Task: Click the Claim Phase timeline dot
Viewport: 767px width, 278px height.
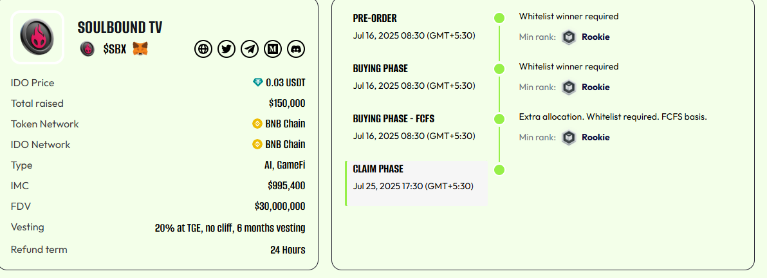Action: tap(499, 170)
